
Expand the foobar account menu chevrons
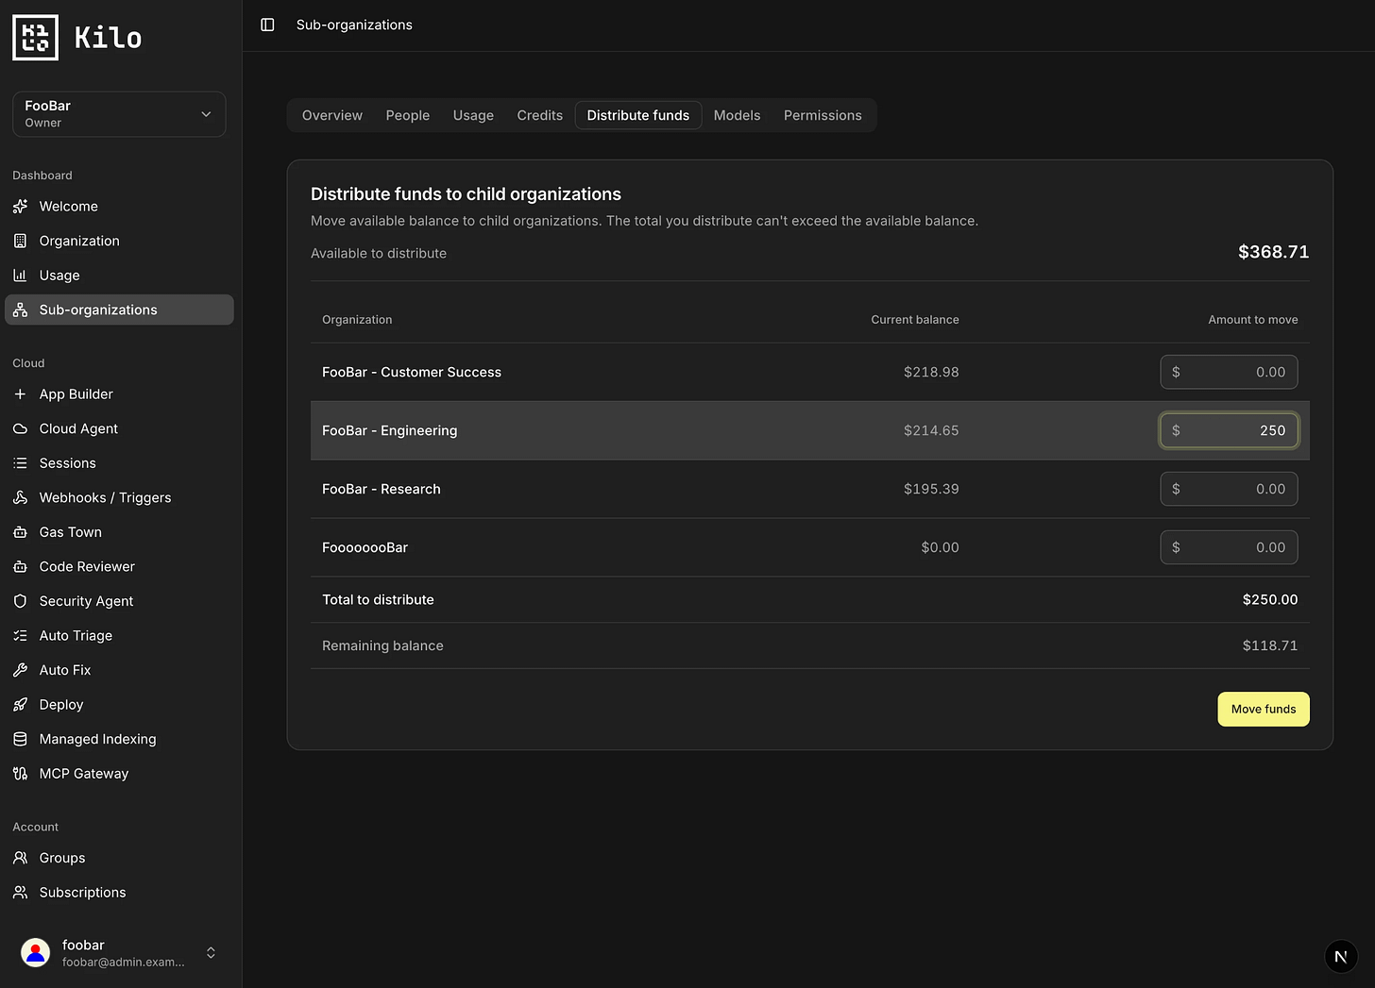[211, 953]
